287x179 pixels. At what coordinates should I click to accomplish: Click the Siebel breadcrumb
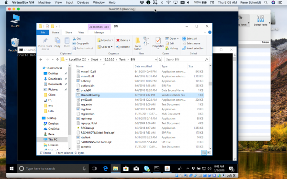95,60
